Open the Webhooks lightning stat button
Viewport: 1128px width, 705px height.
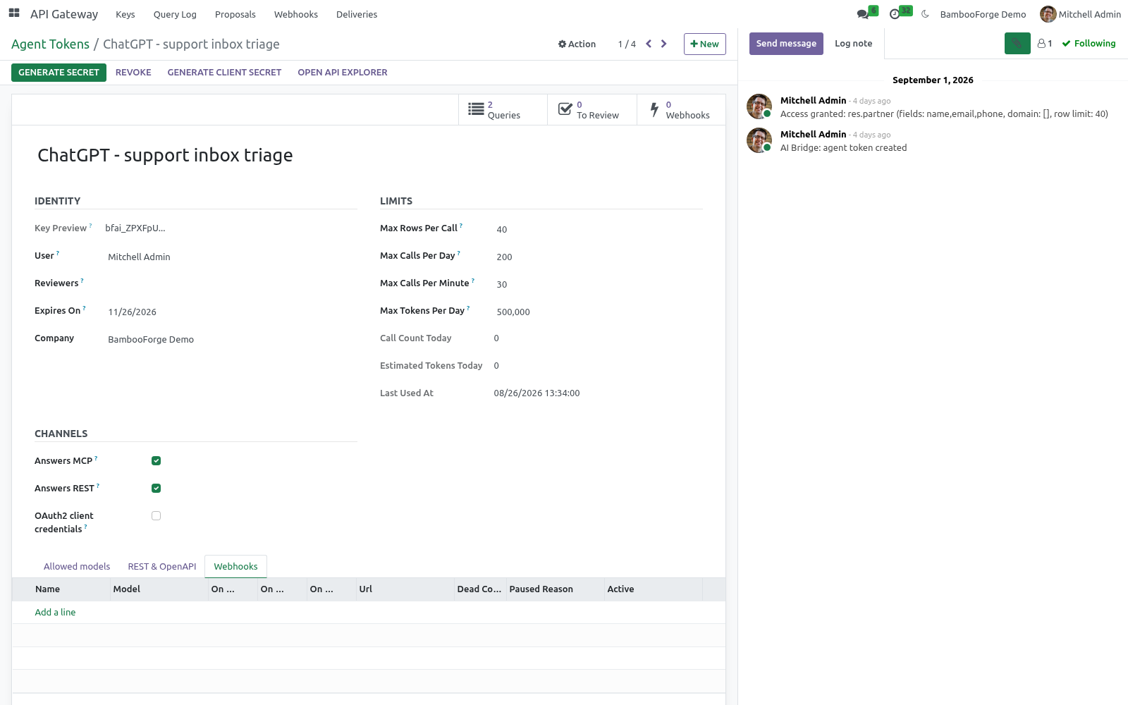click(681, 110)
